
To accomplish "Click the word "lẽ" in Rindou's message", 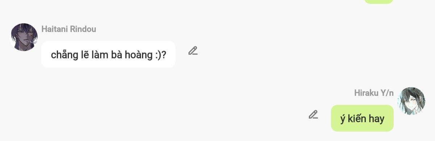I will point(83,55).
